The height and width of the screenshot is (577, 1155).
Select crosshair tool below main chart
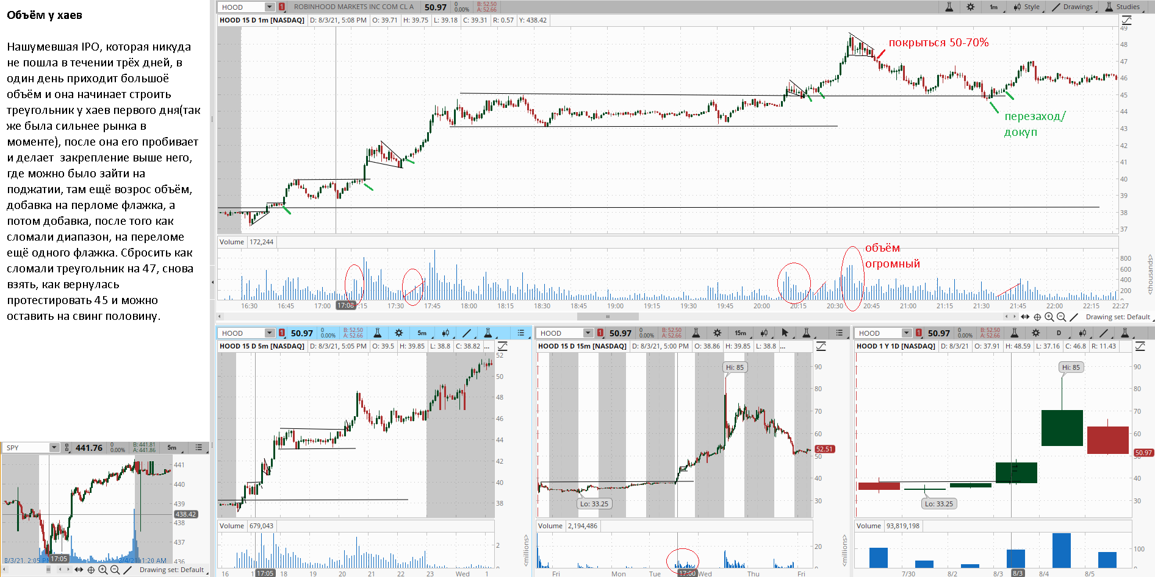pyautogui.click(x=1037, y=317)
